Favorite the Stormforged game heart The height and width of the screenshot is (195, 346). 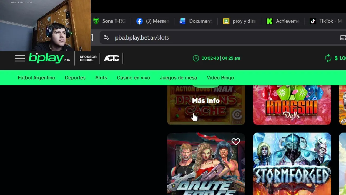pyautogui.click(x=322, y=142)
